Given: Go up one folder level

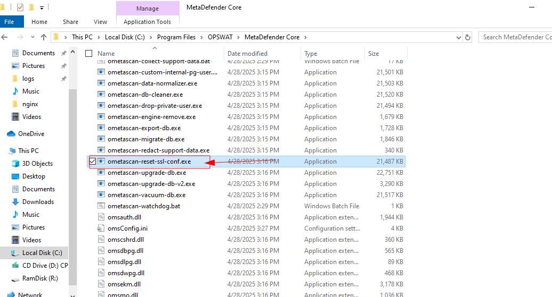Looking at the screenshot, I should pos(44,37).
